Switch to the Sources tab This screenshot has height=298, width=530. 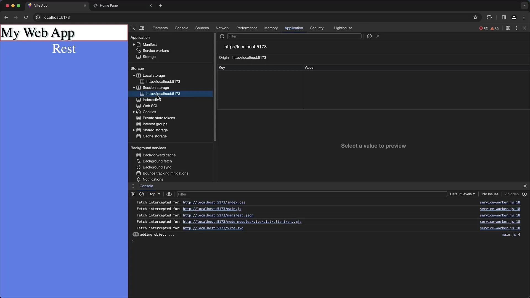tap(202, 28)
